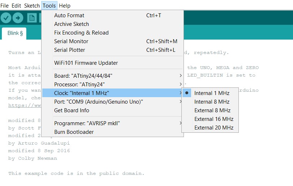Switch to the Blink sketch tab
The width and height of the screenshot is (293, 186).
[x=15, y=33]
